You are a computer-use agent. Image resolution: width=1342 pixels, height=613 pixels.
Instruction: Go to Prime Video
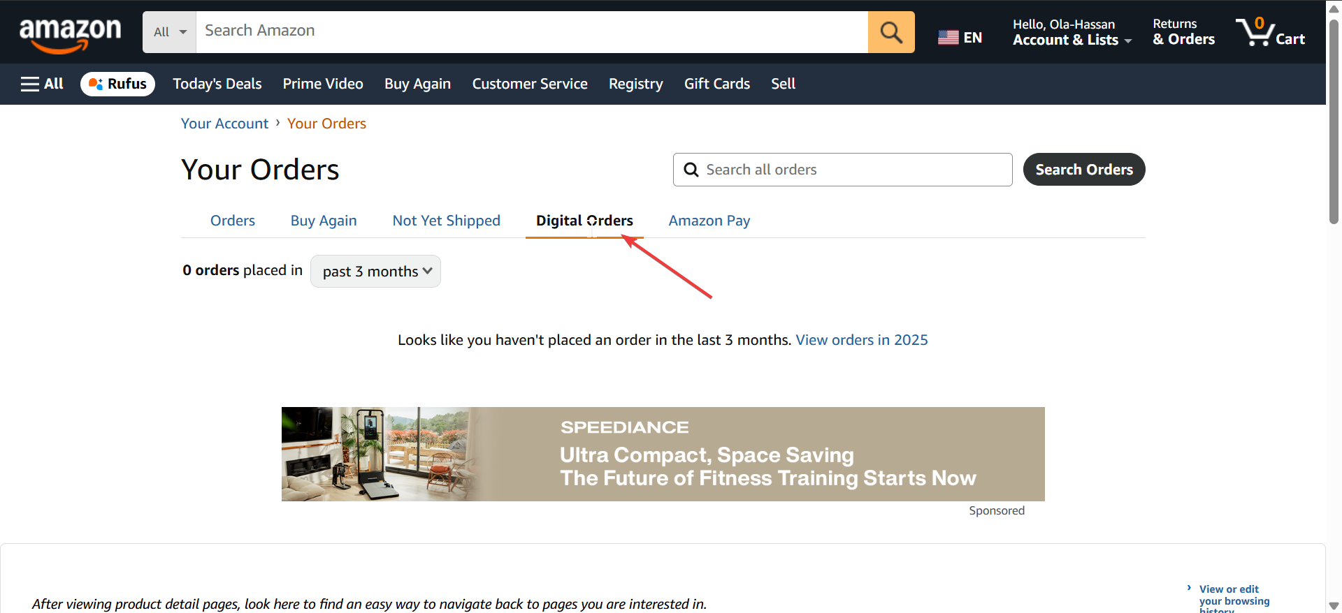pyautogui.click(x=323, y=84)
